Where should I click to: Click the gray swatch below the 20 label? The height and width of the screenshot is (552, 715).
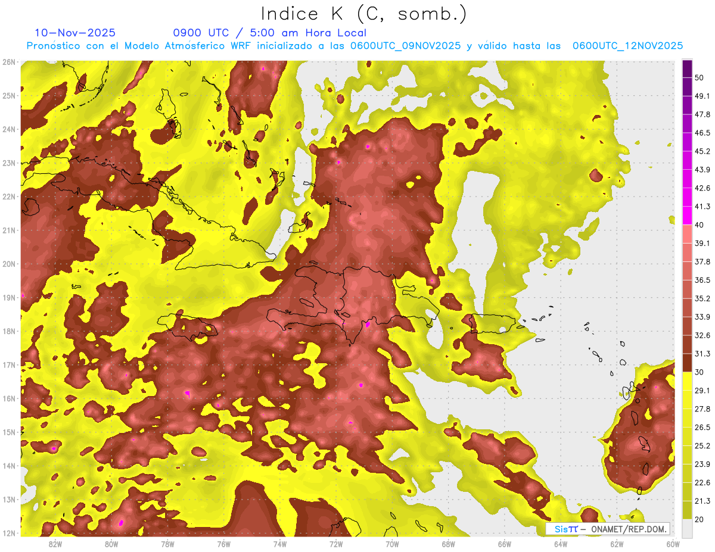[687, 528]
